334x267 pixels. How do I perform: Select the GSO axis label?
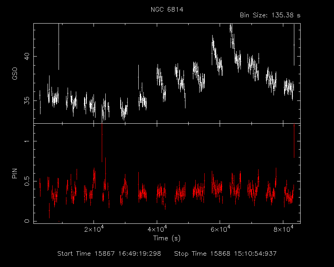point(15,74)
